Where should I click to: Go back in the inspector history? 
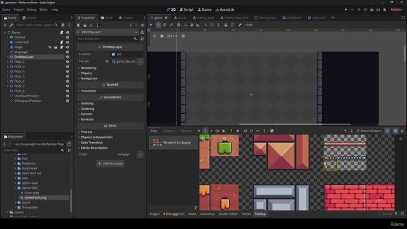point(130,25)
